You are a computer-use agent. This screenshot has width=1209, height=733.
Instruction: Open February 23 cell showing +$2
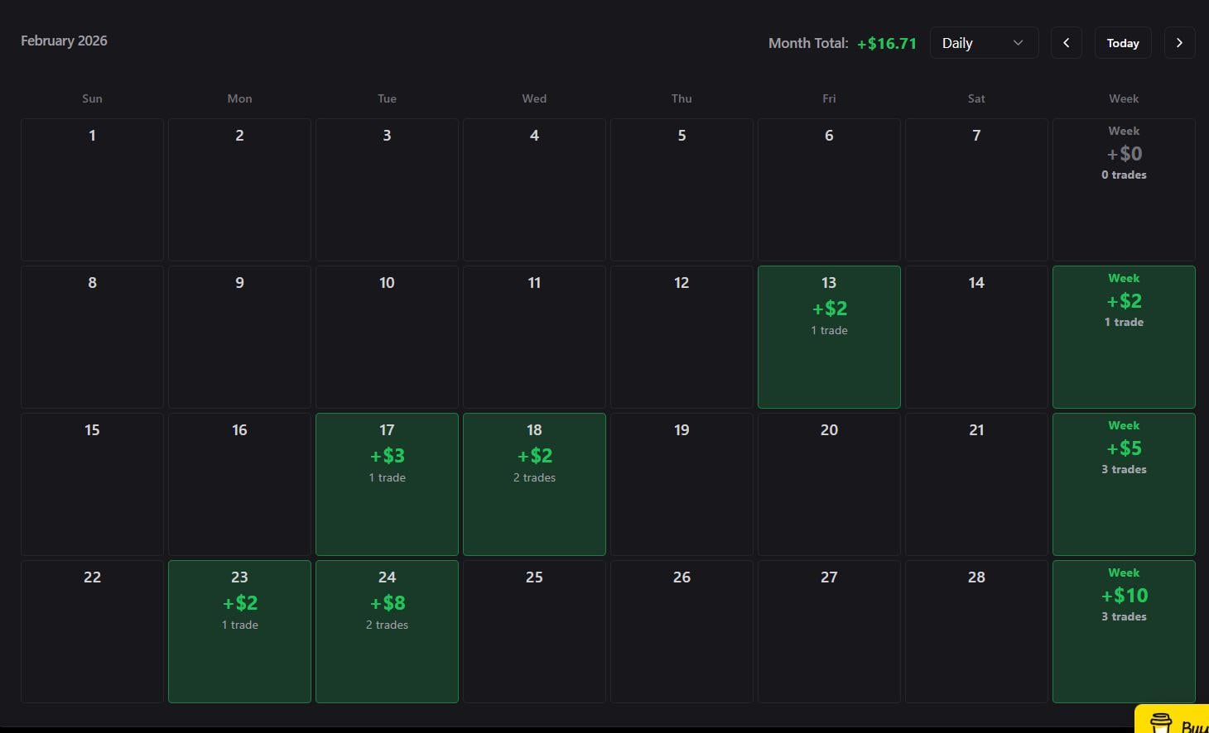[x=239, y=631]
